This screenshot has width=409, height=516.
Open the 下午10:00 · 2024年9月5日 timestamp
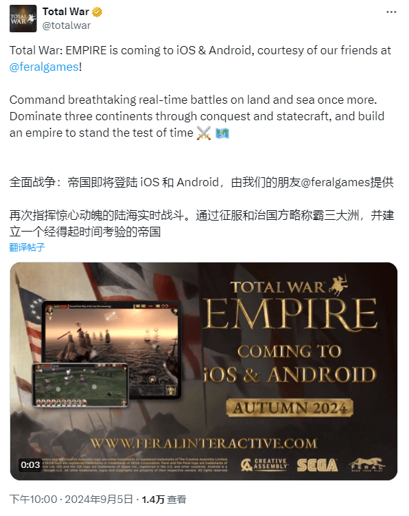pyautogui.click(x=71, y=500)
